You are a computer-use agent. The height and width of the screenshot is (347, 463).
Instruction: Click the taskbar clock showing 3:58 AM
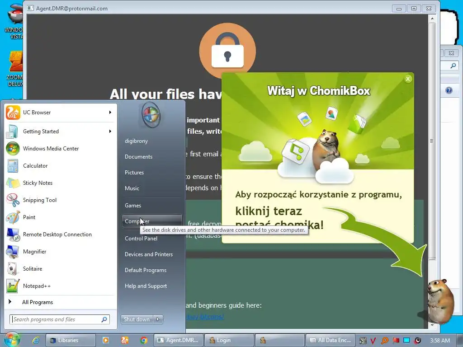[x=440, y=341]
